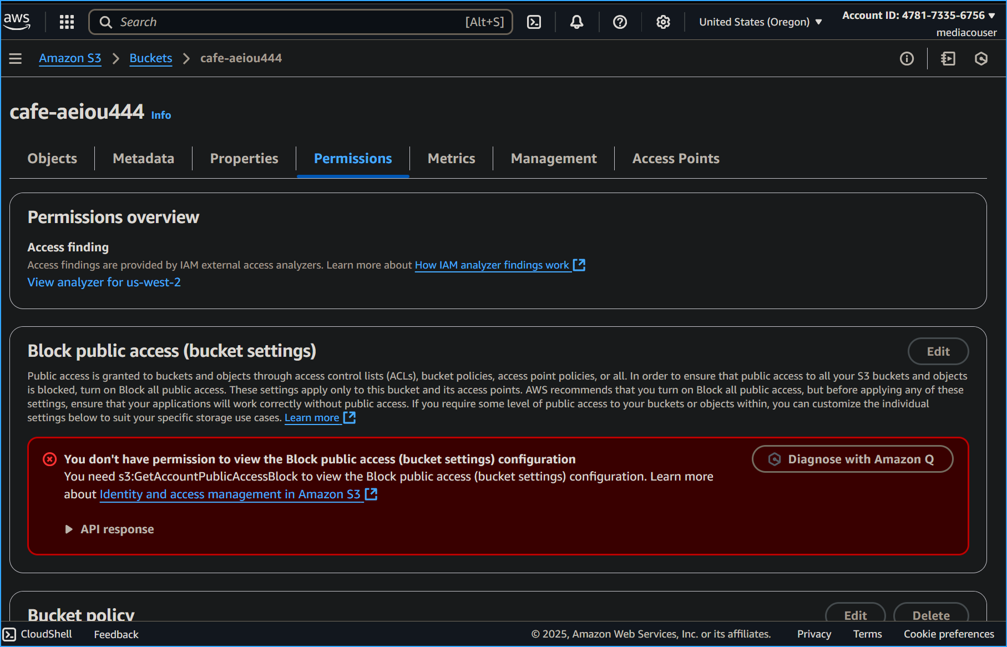Open the Amazon Q hexagon icon
The width and height of the screenshot is (1007, 647).
pos(981,58)
